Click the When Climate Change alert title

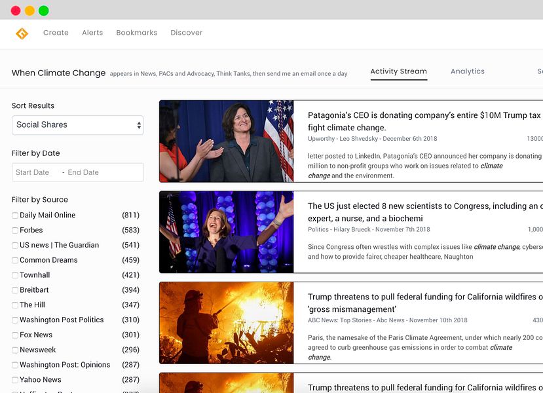58,73
